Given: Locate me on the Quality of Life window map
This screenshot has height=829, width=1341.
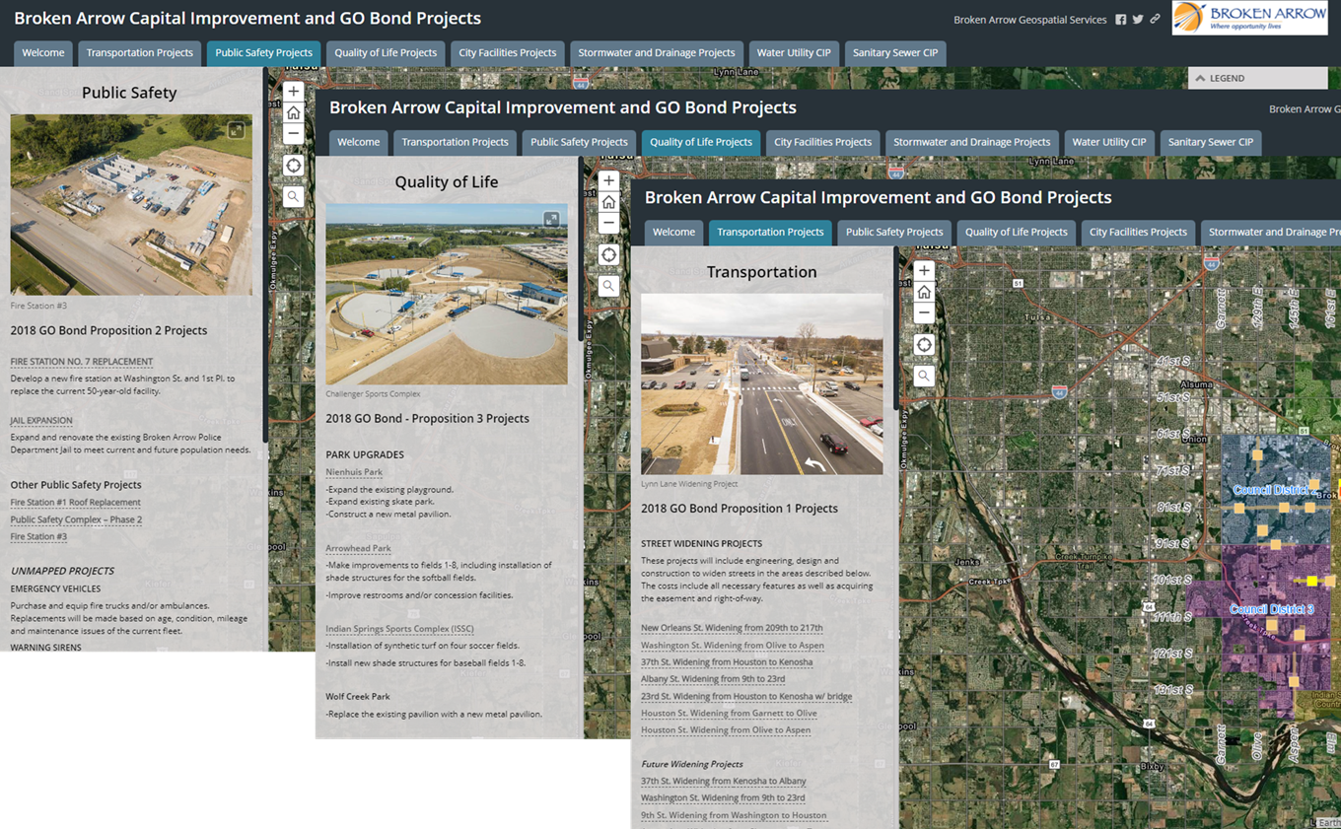Looking at the screenshot, I should (608, 254).
